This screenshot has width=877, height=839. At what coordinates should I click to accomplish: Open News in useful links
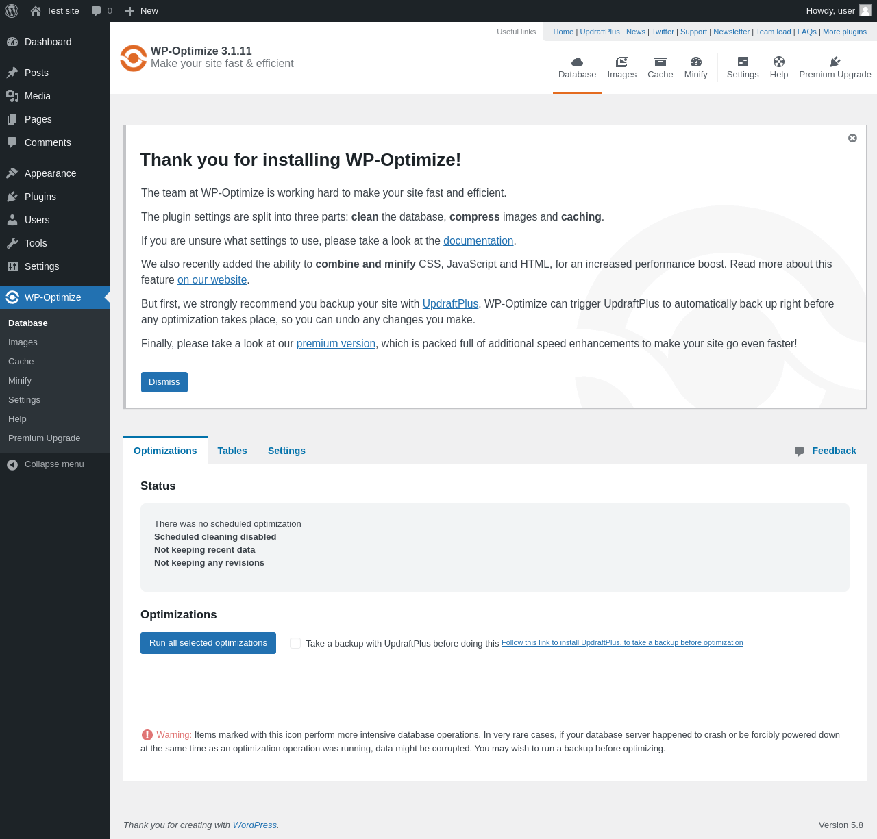pos(636,32)
